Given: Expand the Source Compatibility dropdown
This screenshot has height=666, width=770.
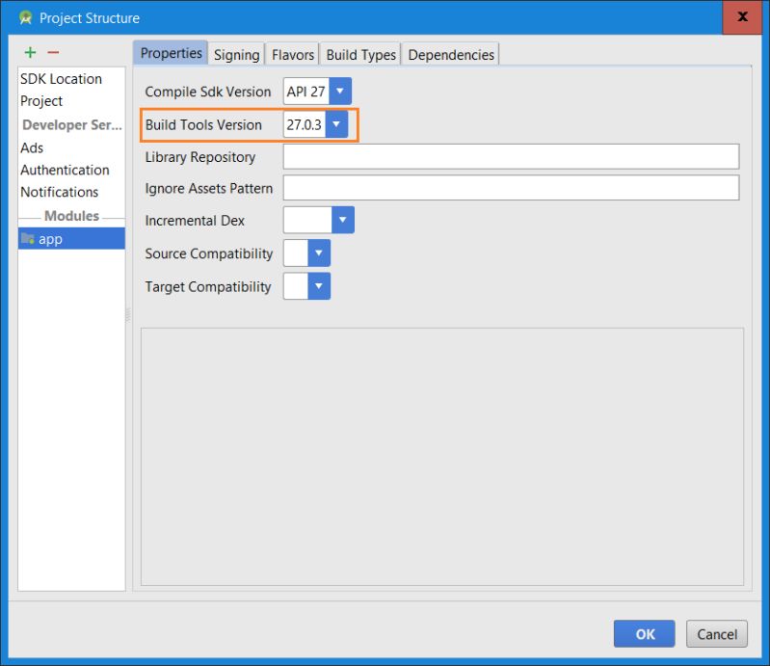Looking at the screenshot, I should pyautogui.click(x=319, y=253).
